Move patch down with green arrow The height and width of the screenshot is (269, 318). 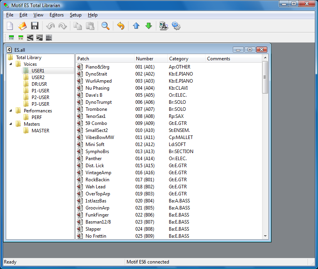point(148,26)
